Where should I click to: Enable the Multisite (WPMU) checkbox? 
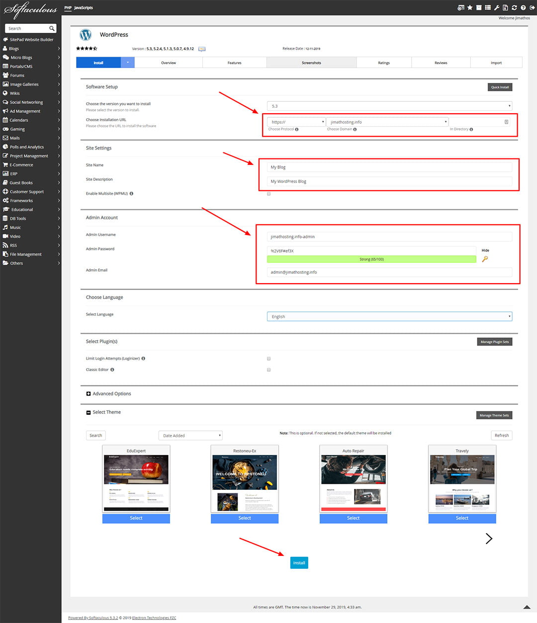pyautogui.click(x=268, y=194)
